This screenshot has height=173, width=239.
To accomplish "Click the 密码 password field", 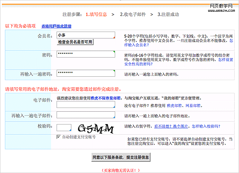I will tap(85, 54).
